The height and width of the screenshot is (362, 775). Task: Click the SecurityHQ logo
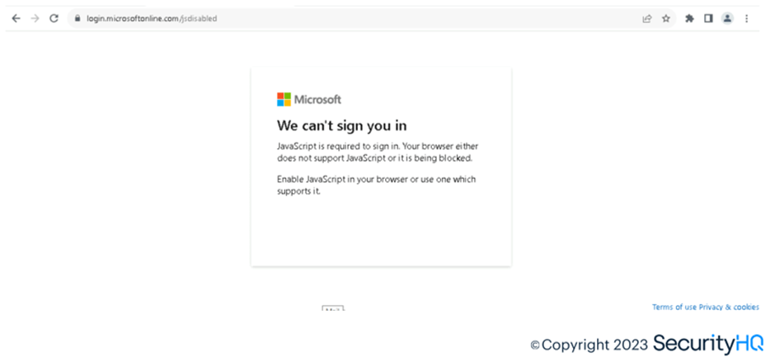click(x=708, y=344)
